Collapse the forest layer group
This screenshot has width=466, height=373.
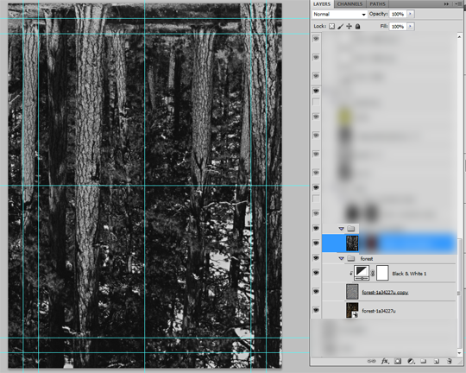341,258
